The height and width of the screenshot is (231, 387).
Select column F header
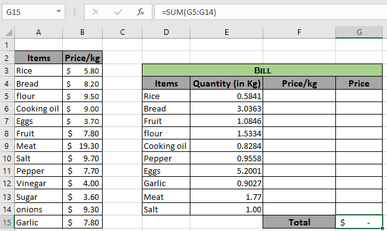(299, 32)
